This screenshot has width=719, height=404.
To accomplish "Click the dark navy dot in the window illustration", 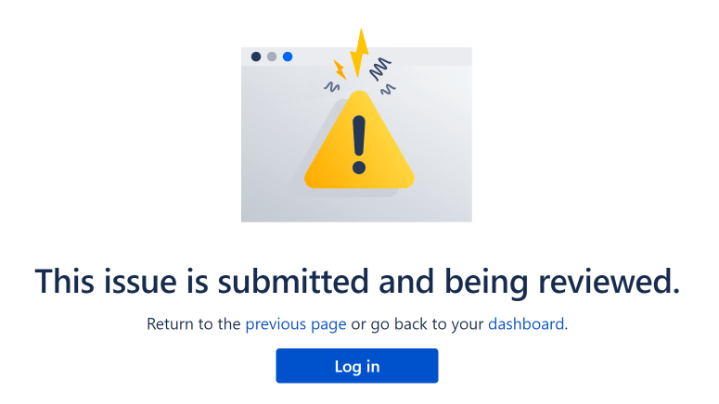I will point(256,57).
